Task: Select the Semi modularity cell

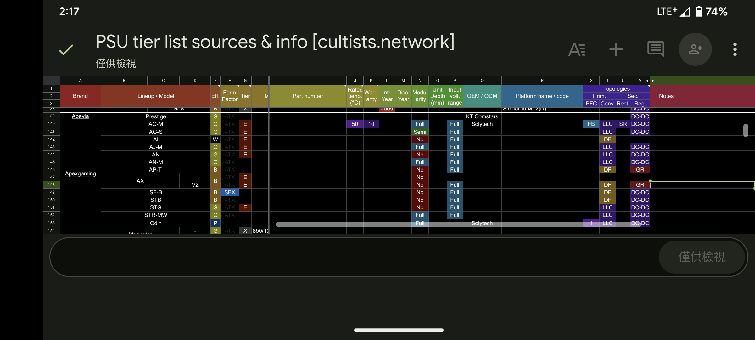Action: [x=420, y=132]
